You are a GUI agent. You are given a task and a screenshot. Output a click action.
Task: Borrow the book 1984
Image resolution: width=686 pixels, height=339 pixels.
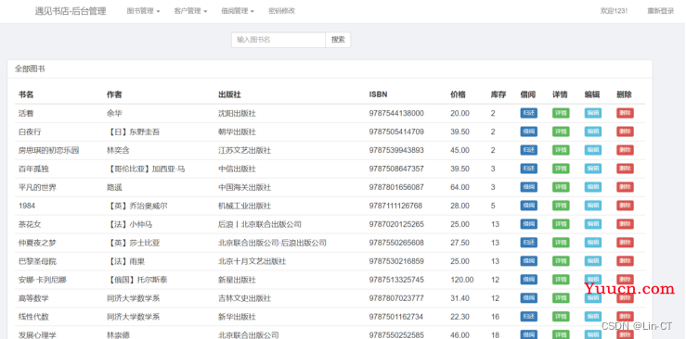pos(529,206)
